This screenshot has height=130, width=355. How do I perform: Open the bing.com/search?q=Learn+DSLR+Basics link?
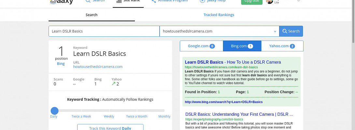[x=224, y=102]
